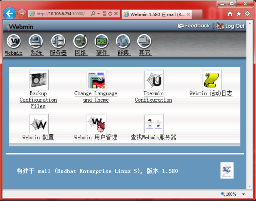Open the 查找Webmin服务器 text link
Screen dimensions: 256x201
153,137
